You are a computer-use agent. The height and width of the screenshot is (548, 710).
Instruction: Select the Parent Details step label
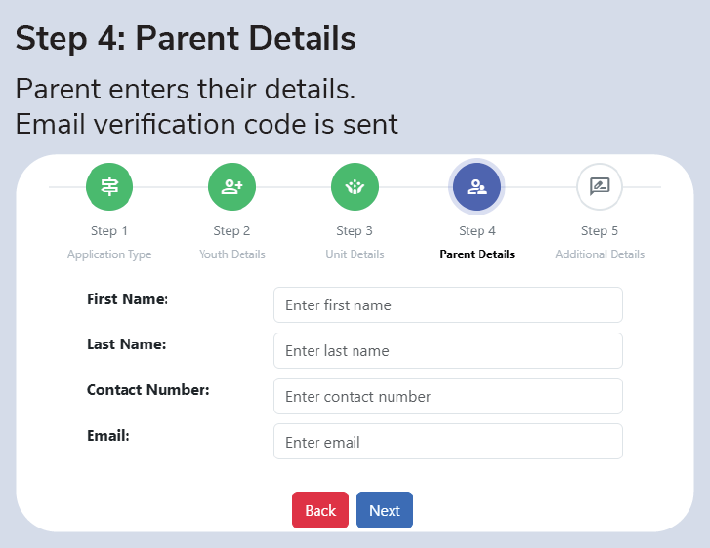click(x=478, y=254)
